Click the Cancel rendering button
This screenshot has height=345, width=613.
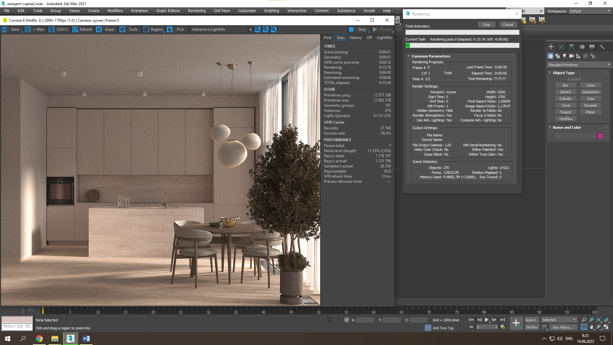click(x=508, y=24)
